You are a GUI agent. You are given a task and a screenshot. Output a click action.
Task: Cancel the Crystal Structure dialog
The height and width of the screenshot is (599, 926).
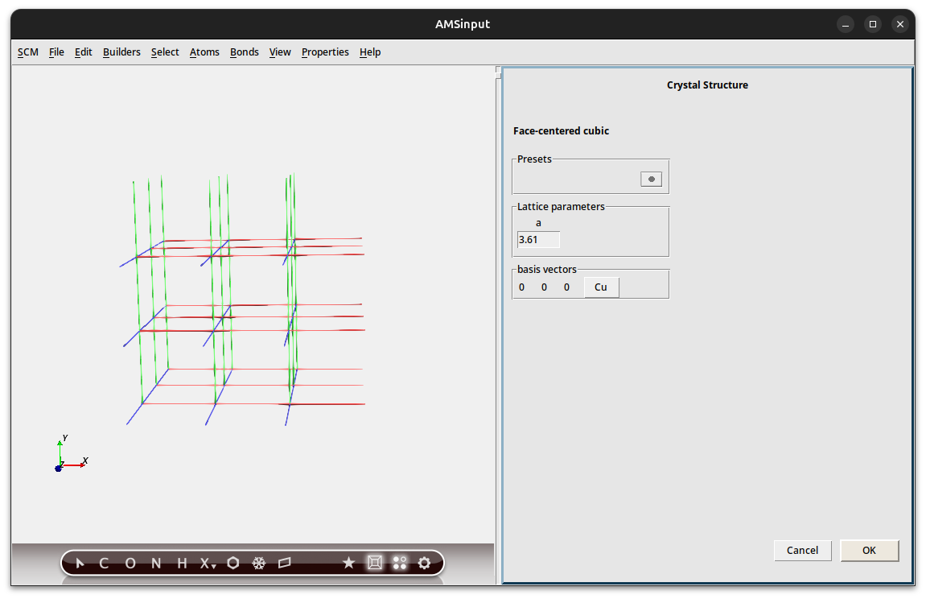click(802, 551)
